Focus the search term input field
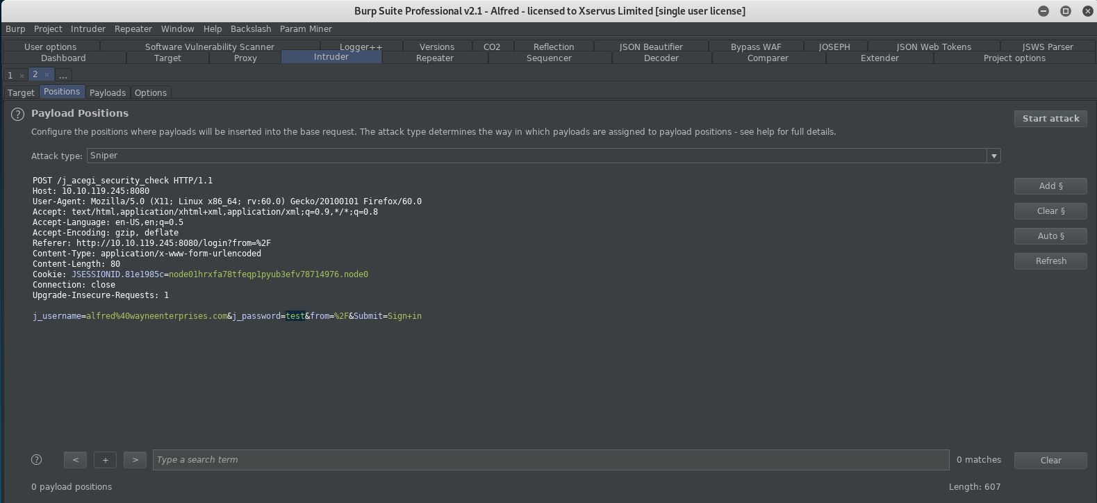Image resolution: width=1097 pixels, height=503 pixels. [551, 460]
